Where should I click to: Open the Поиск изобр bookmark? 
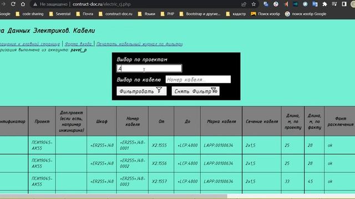(x=265, y=14)
